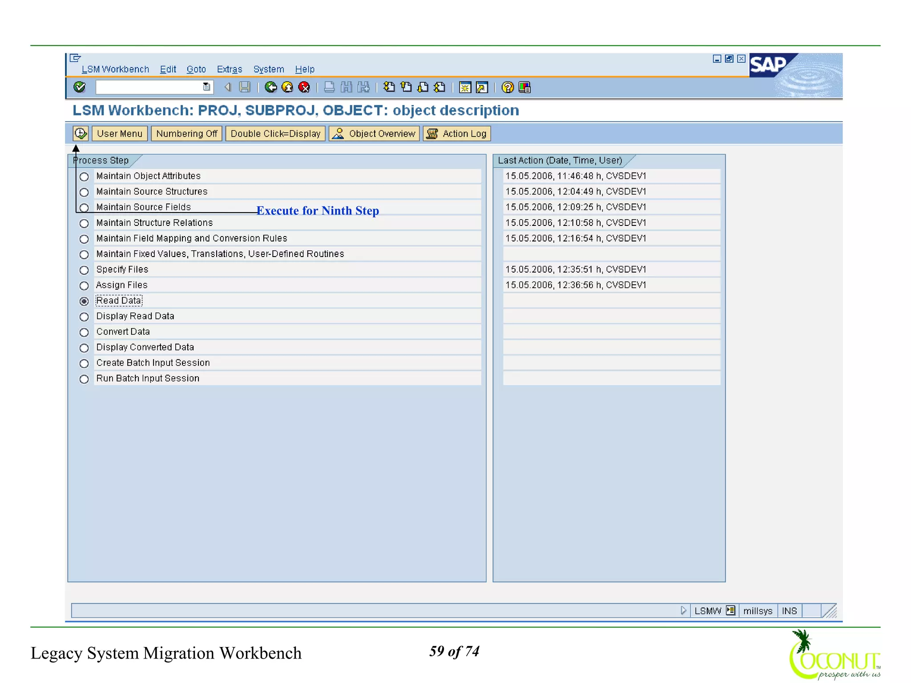Open the System menu
Image resolution: width=911 pixels, height=683 pixels.
coord(269,69)
